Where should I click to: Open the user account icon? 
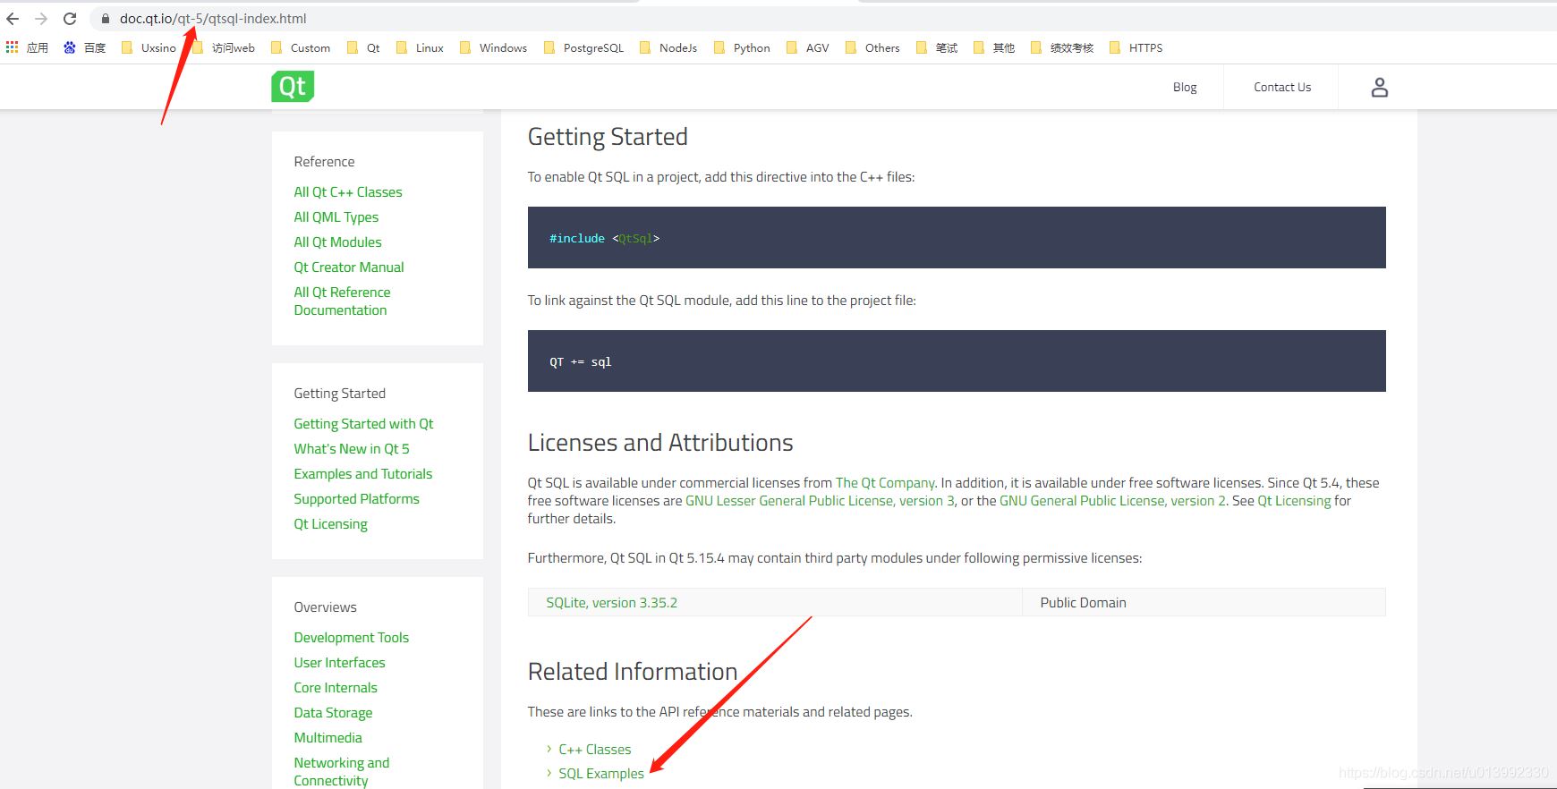click(1379, 87)
